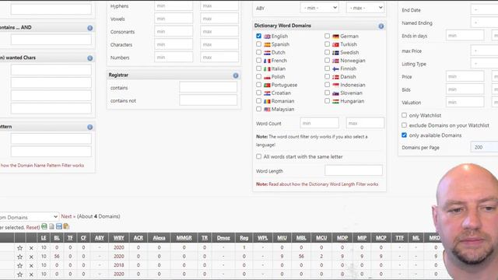This screenshot has height=280, width=498.
Task: Open the Listing Type dropdown
Action: (x=484, y=64)
